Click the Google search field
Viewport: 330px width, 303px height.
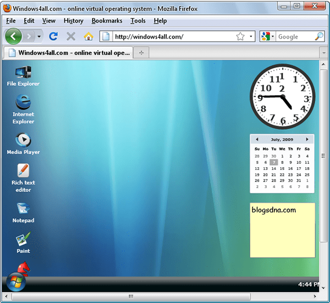click(295, 37)
